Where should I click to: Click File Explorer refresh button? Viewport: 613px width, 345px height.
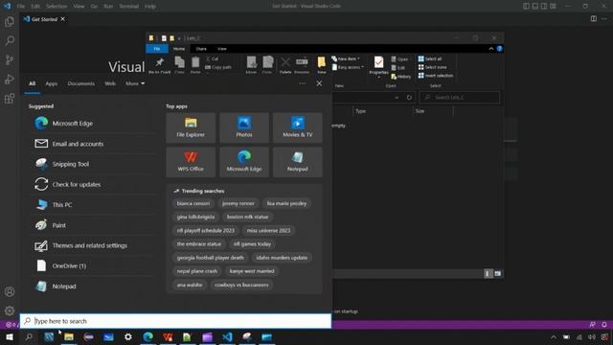(x=409, y=97)
